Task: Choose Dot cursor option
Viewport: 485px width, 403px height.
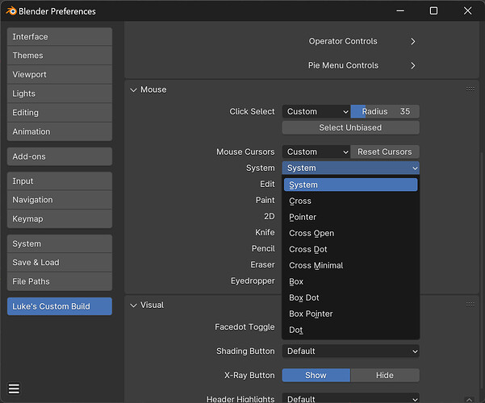Action: pyautogui.click(x=351, y=330)
